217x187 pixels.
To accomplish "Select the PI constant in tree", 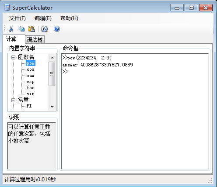I will 29,106.
